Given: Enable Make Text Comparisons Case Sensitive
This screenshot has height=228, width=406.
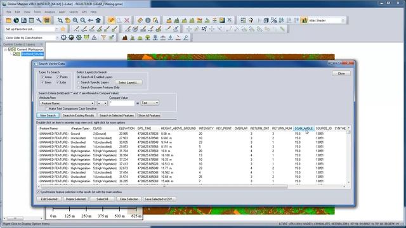Looking at the screenshot, I should [x=46, y=109].
